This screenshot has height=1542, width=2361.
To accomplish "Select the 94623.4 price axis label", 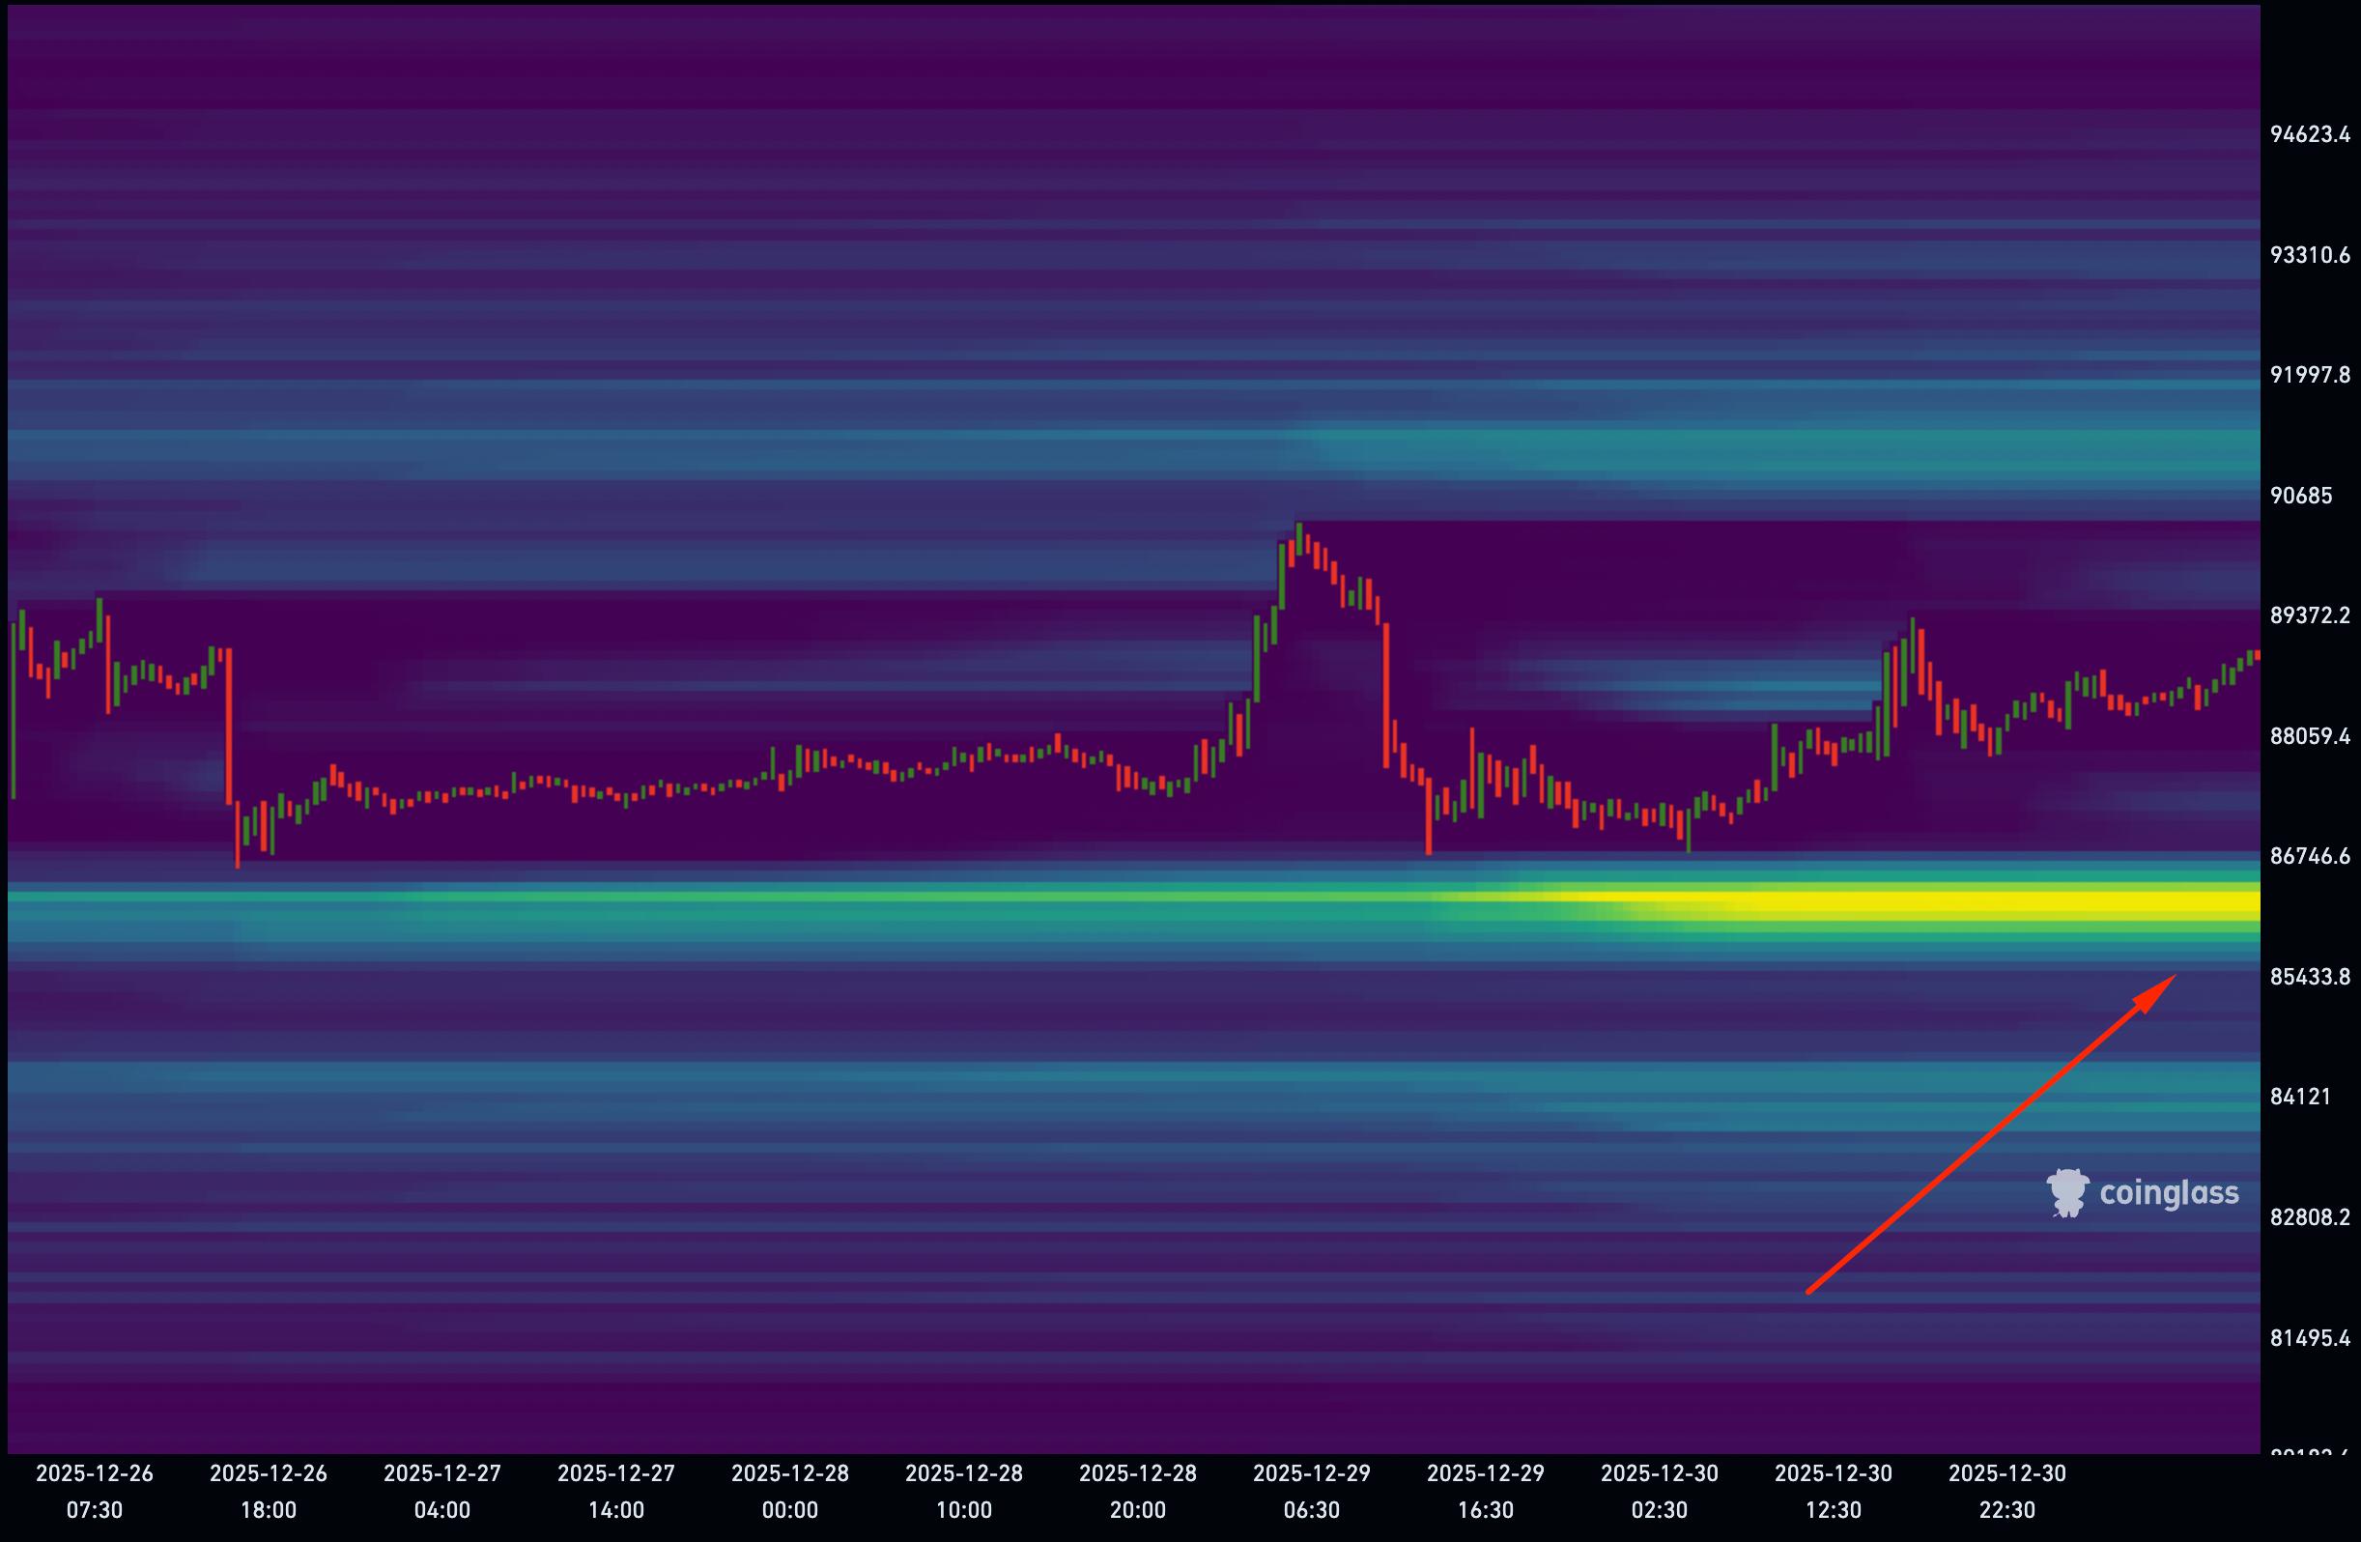I will coord(2310,135).
